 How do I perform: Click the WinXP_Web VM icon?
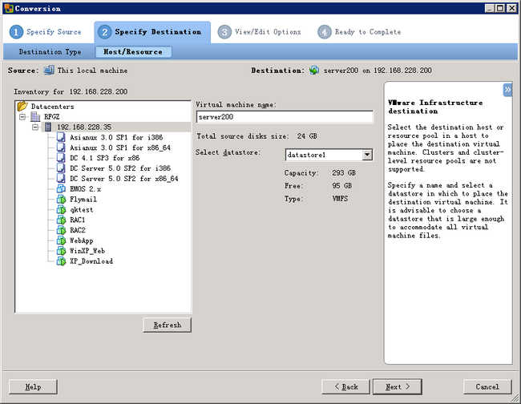(61, 251)
